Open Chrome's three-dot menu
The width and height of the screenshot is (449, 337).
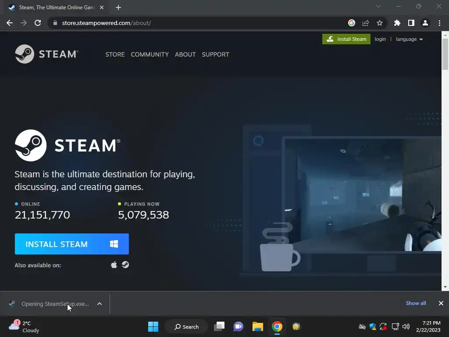tap(439, 23)
